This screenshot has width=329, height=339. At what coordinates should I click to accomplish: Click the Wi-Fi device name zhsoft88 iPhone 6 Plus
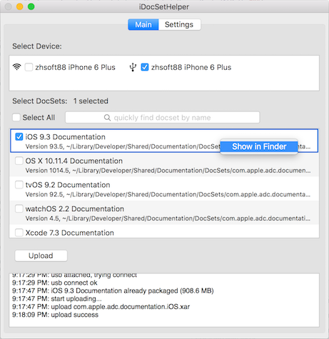pyautogui.click(x=75, y=67)
